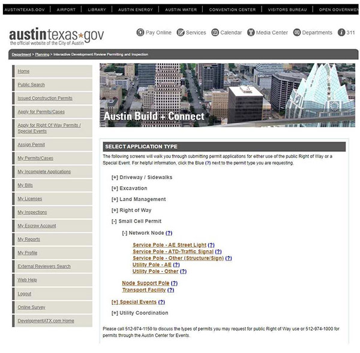Open help (?) for Network Node
The height and width of the screenshot is (353, 360).
click(x=169, y=233)
